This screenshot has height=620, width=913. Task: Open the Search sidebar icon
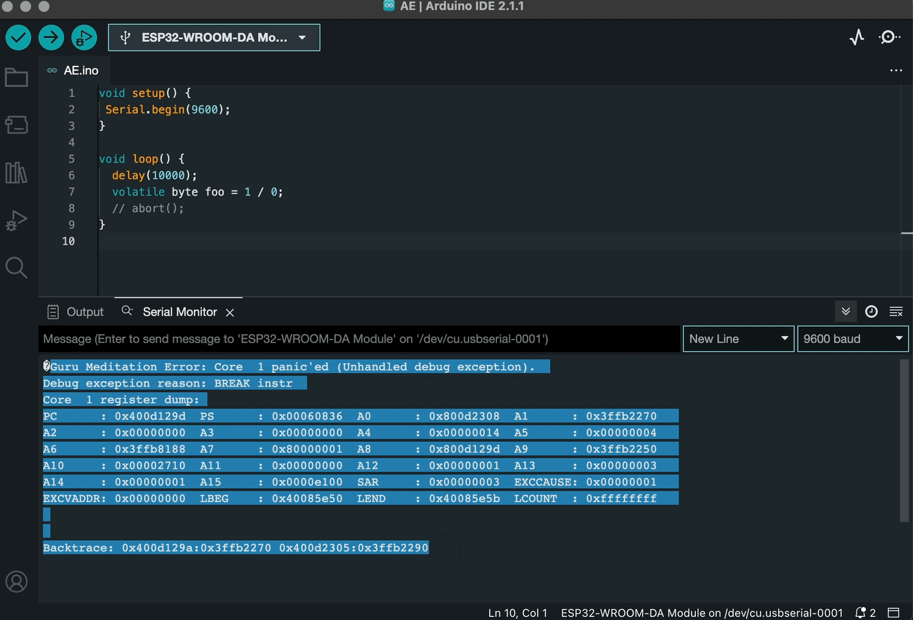(16, 268)
